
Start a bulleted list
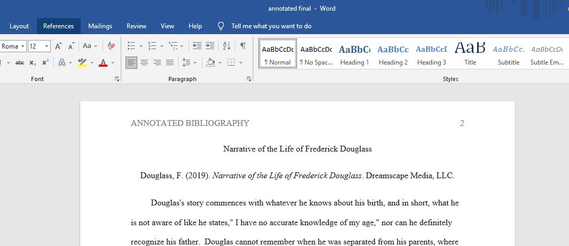point(131,46)
